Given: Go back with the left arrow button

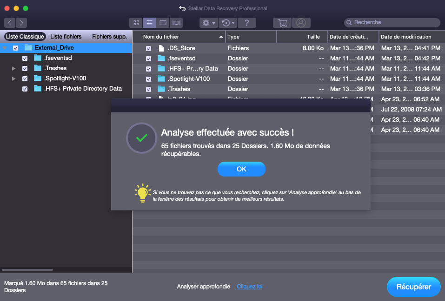Looking at the screenshot, I should coord(10,23).
